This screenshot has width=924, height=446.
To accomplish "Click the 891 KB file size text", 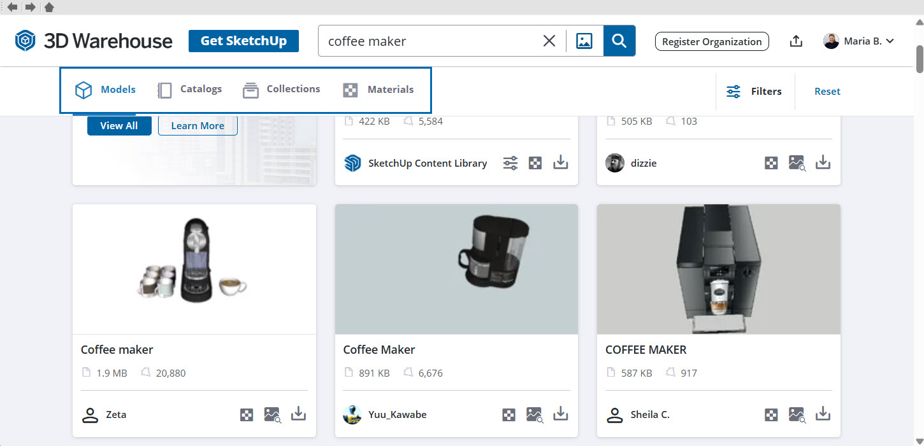I will (374, 373).
